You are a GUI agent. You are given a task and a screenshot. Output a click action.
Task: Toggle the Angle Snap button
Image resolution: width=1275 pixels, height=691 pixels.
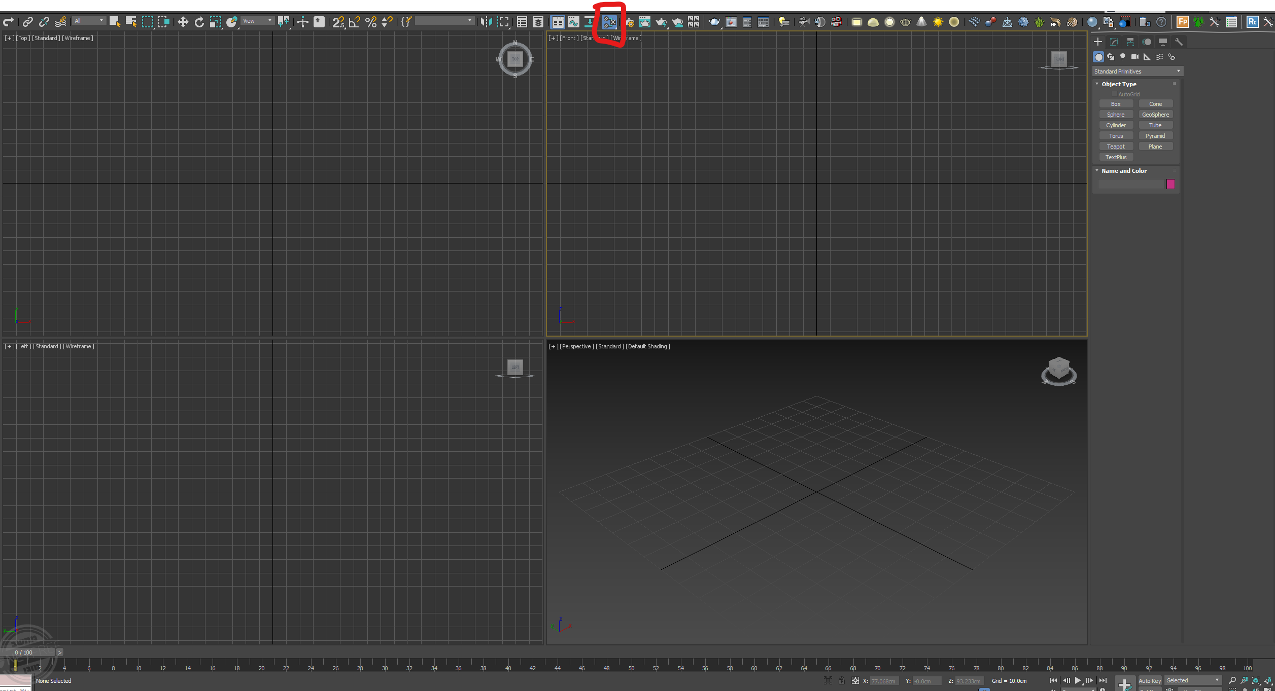pos(355,22)
